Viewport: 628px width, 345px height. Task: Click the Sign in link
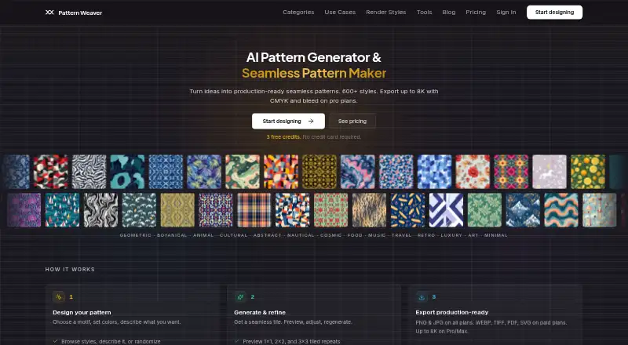pyautogui.click(x=506, y=13)
